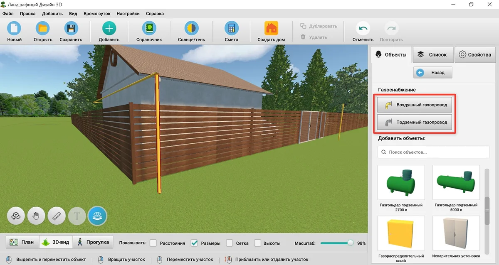Enable the Сетка grid checkbox

(x=229, y=243)
